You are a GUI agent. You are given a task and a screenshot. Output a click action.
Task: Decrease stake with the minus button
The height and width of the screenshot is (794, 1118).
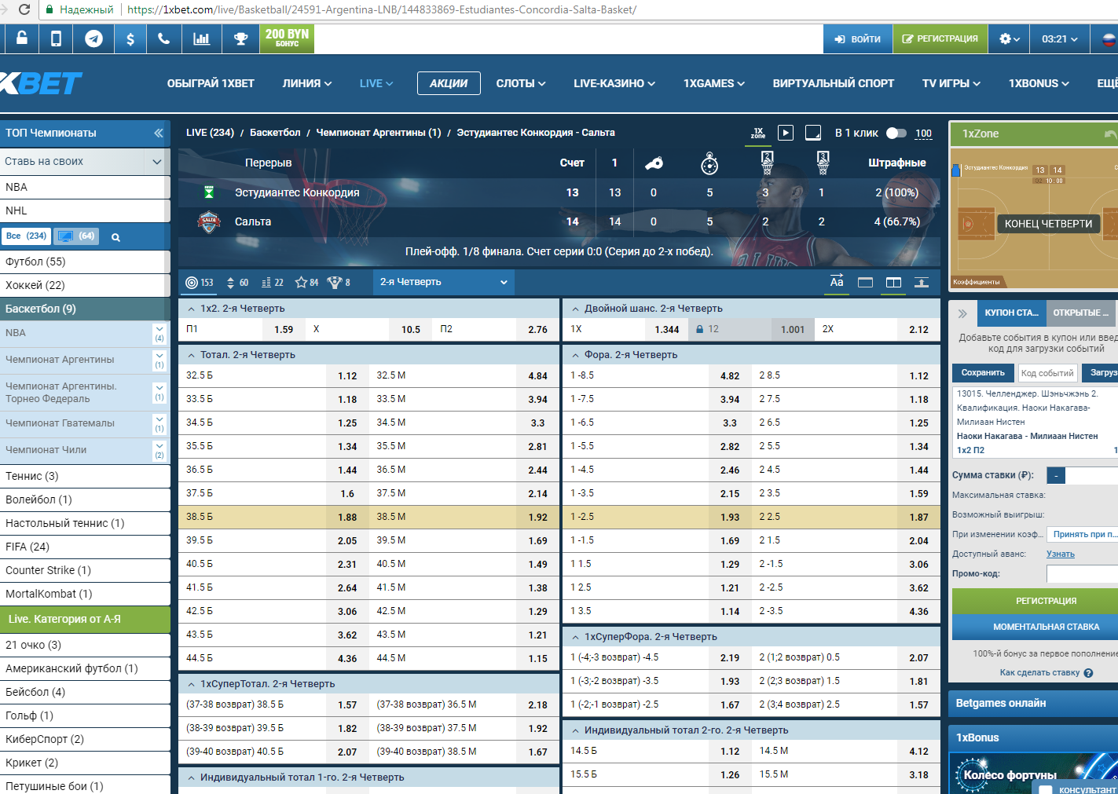click(x=1056, y=475)
